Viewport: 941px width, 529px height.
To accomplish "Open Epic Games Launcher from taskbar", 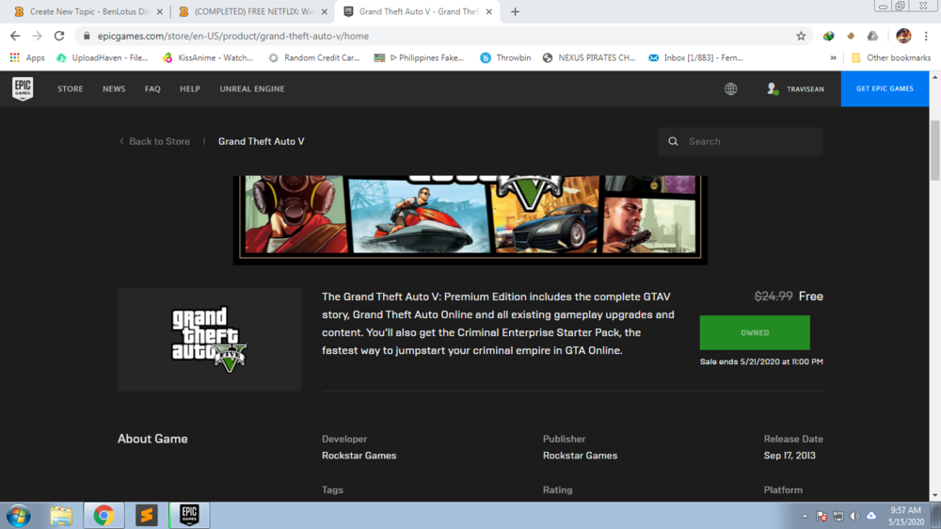I will point(189,515).
